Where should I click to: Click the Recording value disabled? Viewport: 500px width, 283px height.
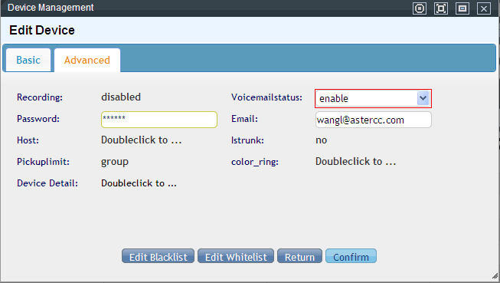[x=121, y=97]
